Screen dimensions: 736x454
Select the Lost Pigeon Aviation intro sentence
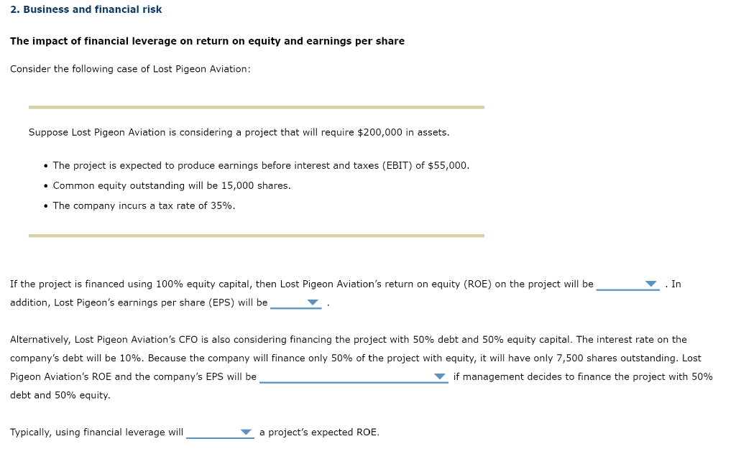click(x=129, y=69)
